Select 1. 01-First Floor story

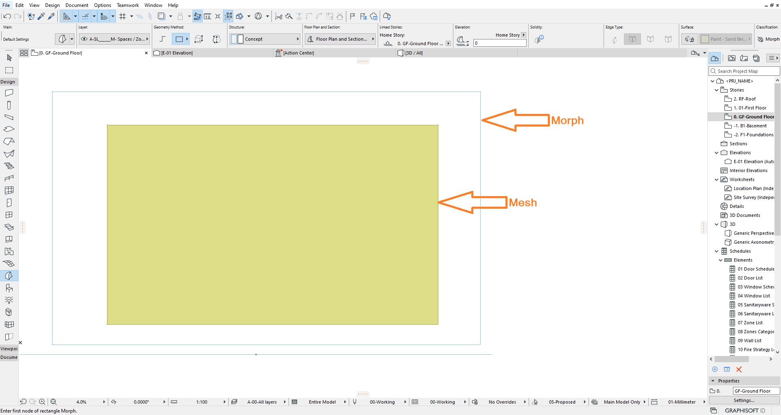point(750,108)
